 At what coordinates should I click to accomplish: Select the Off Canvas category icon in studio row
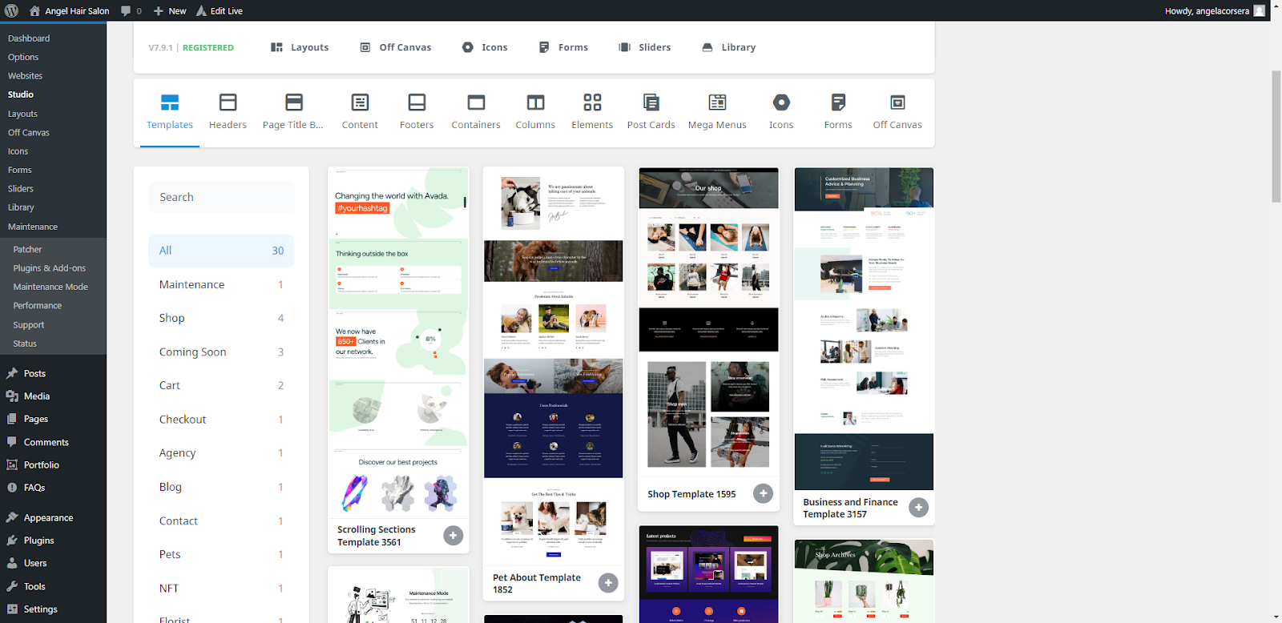click(897, 102)
